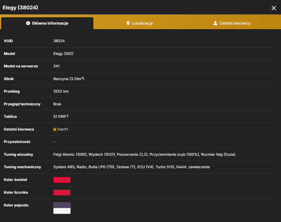Click the Przegląd techniczny value Brak
This screenshot has width=281, height=222.
coord(57,104)
